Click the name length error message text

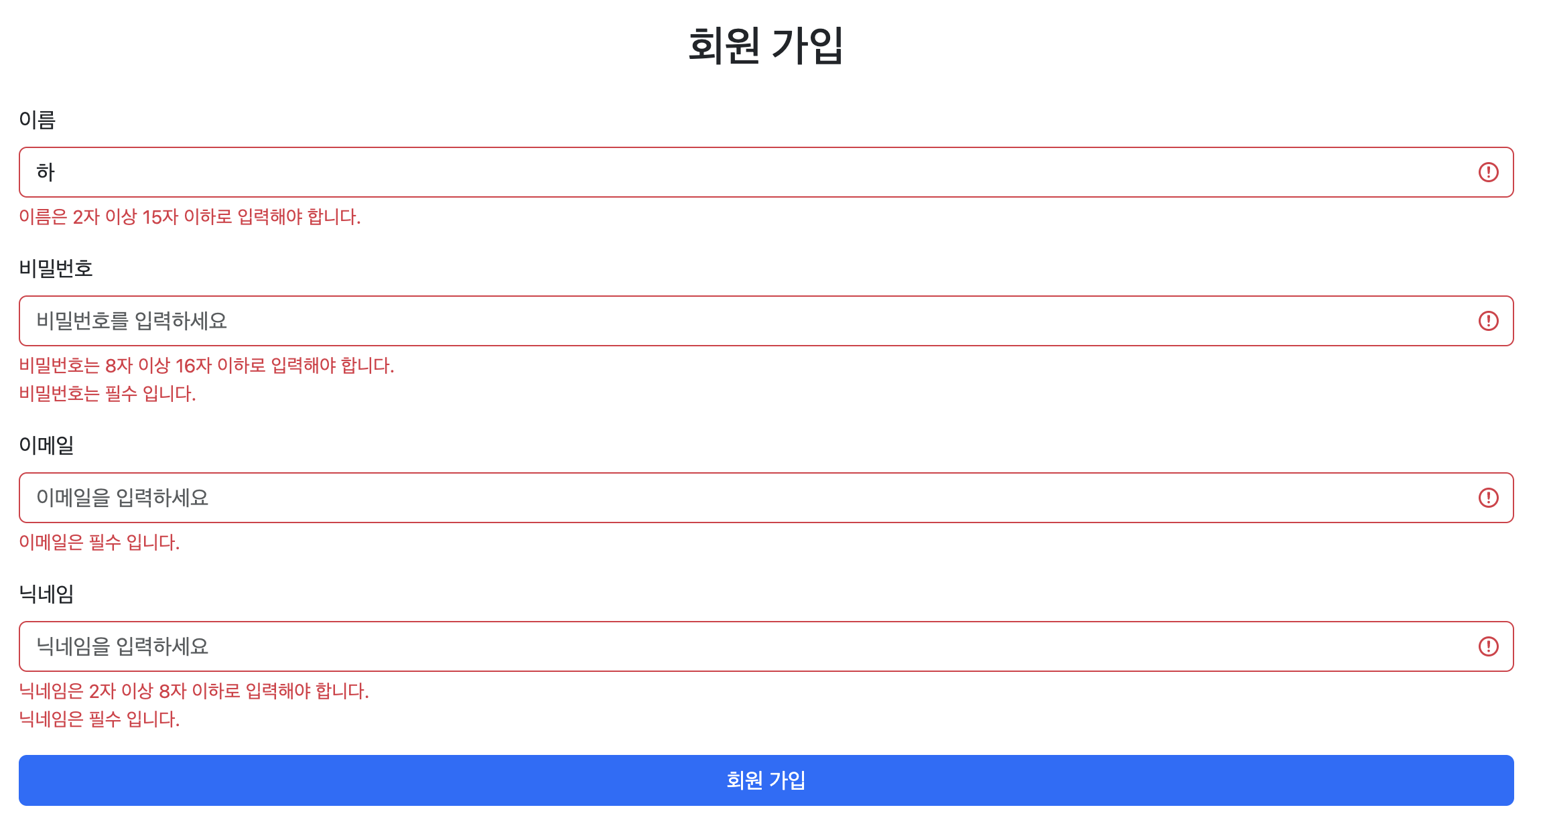[190, 216]
